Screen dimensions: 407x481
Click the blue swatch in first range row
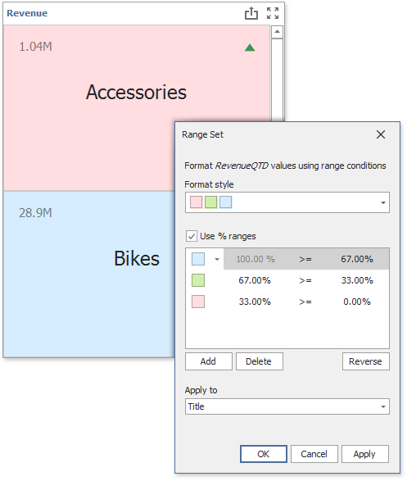[198, 259]
